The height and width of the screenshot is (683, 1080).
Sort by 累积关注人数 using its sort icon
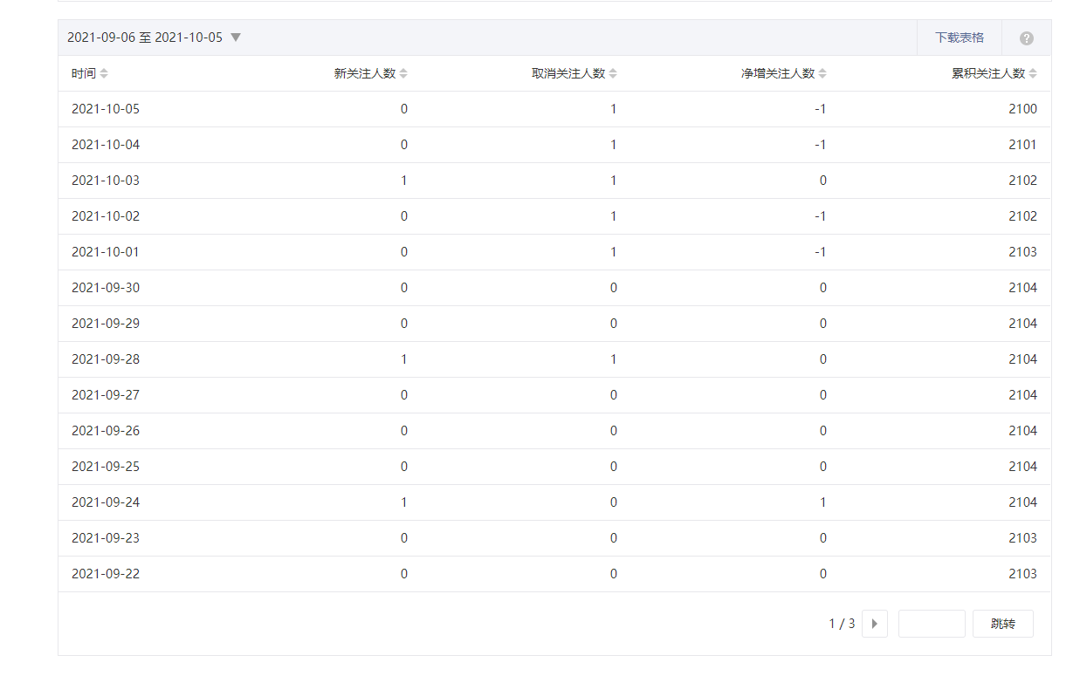point(1033,74)
